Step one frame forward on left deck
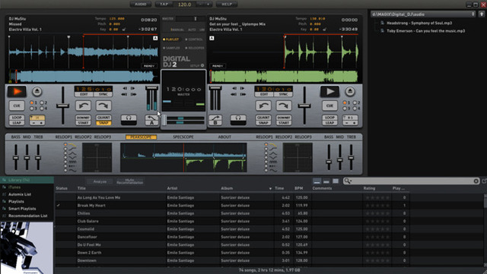This screenshot has width=487, height=274. [133, 88]
